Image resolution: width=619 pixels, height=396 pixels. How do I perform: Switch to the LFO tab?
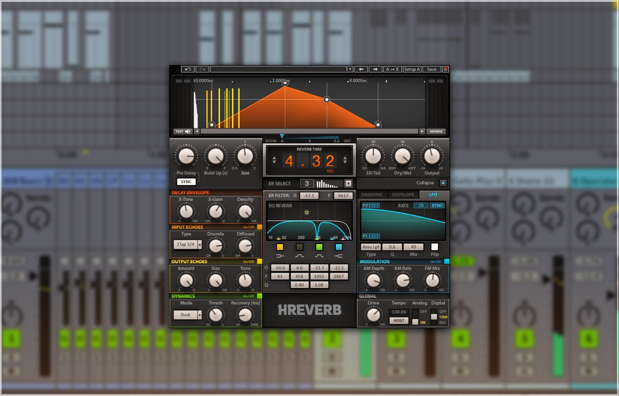click(433, 195)
